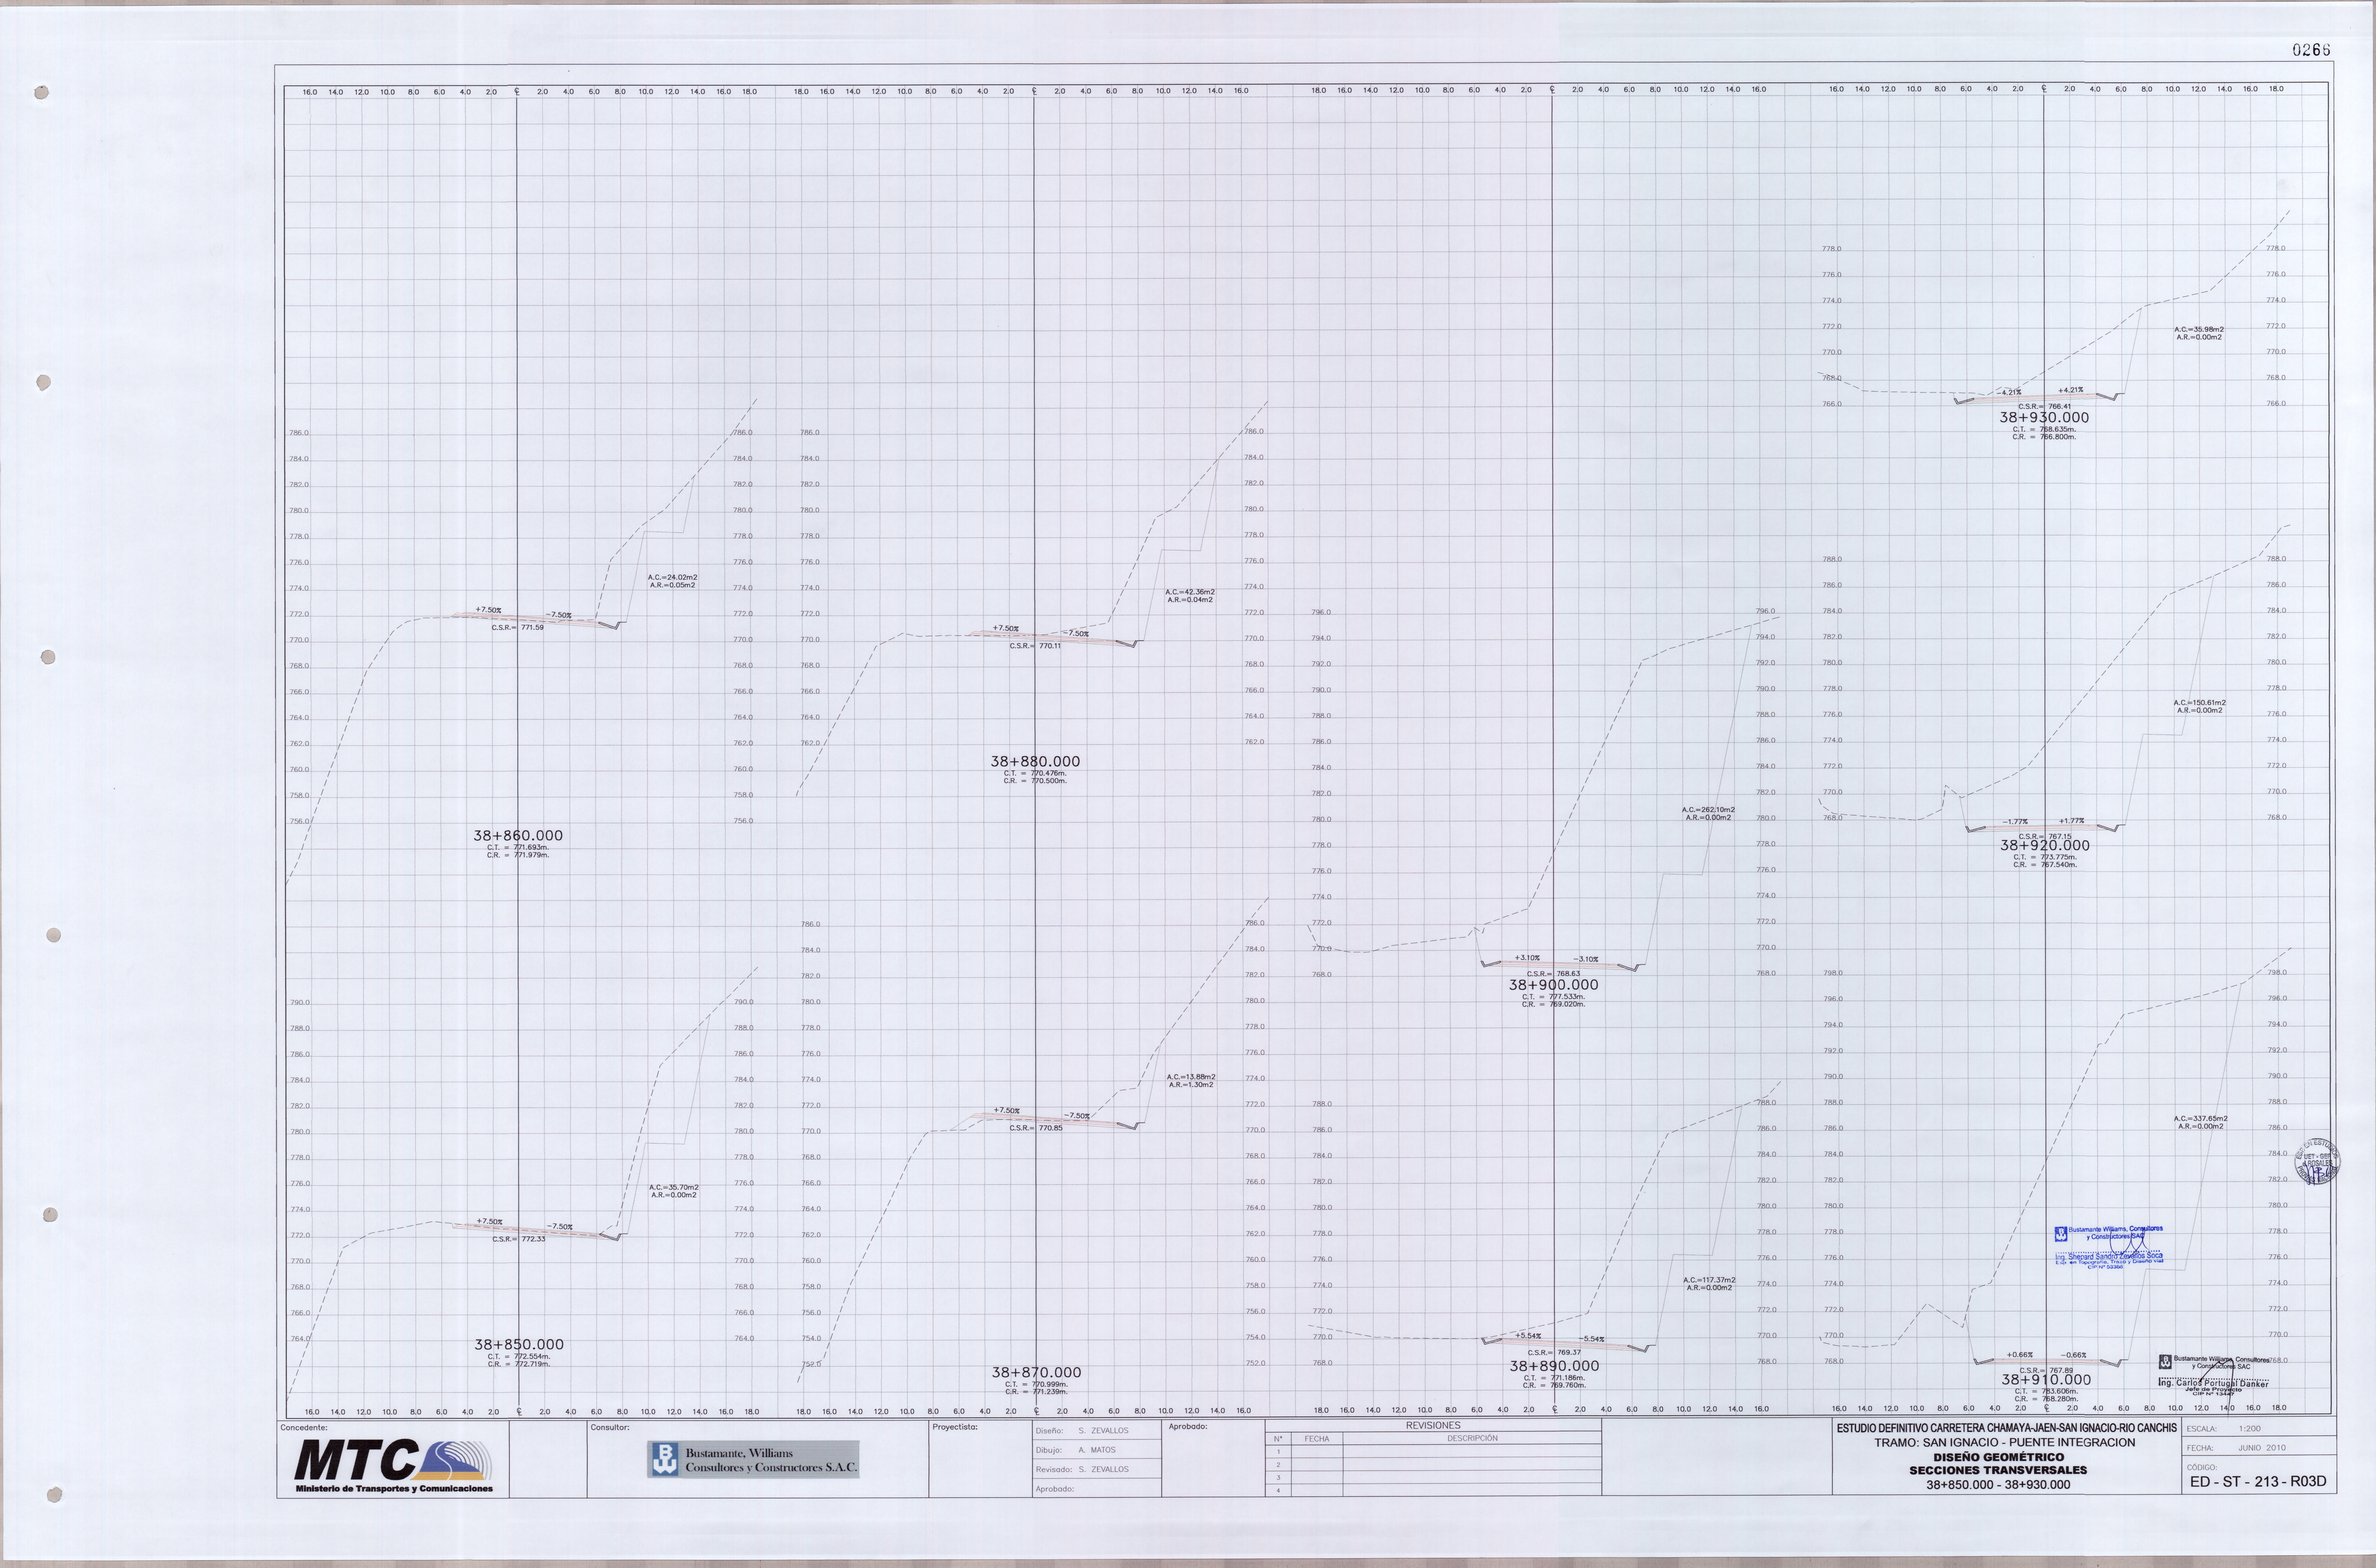The height and width of the screenshot is (1568, 2376).
Task: Click the C.S.R.= 772.33 value
Action: (518, 1239)
